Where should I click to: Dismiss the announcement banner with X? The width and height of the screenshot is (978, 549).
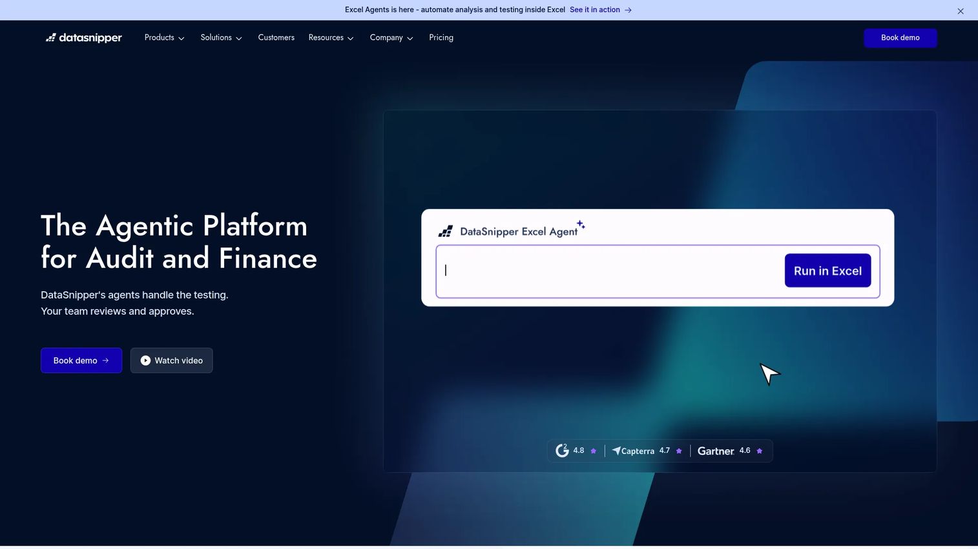961,11
